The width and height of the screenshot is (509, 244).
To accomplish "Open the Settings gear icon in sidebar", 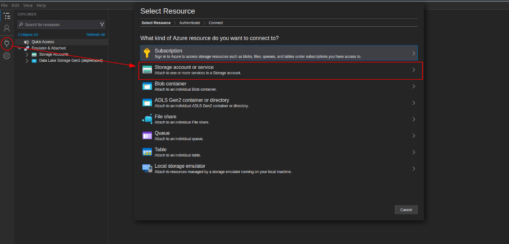I will [7, 56].
